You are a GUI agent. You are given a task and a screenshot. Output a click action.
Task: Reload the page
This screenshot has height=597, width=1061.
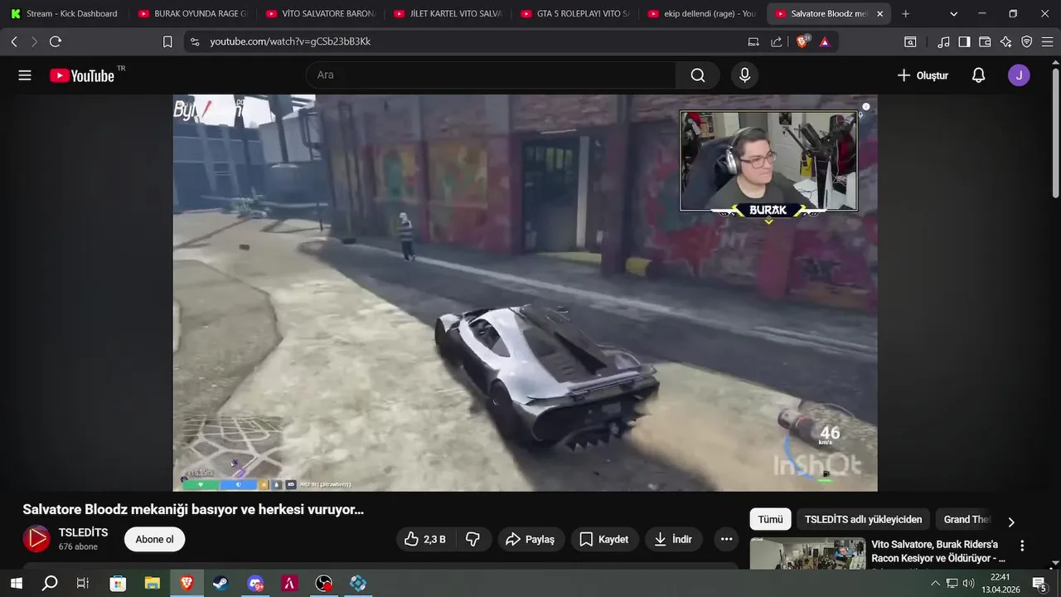56,41
